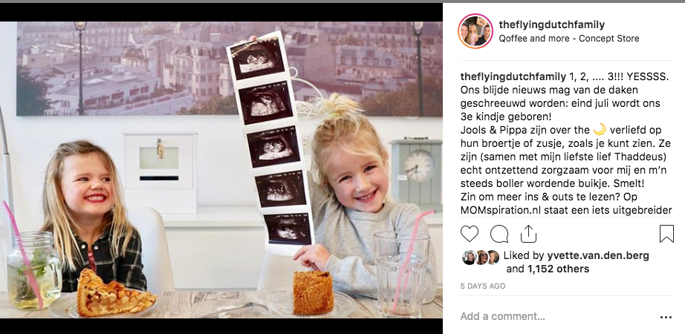Viewport: 685px width, 334px height.
Task: Open Qoffee and more - Concept Store location
Action: [x=569, y=39]
